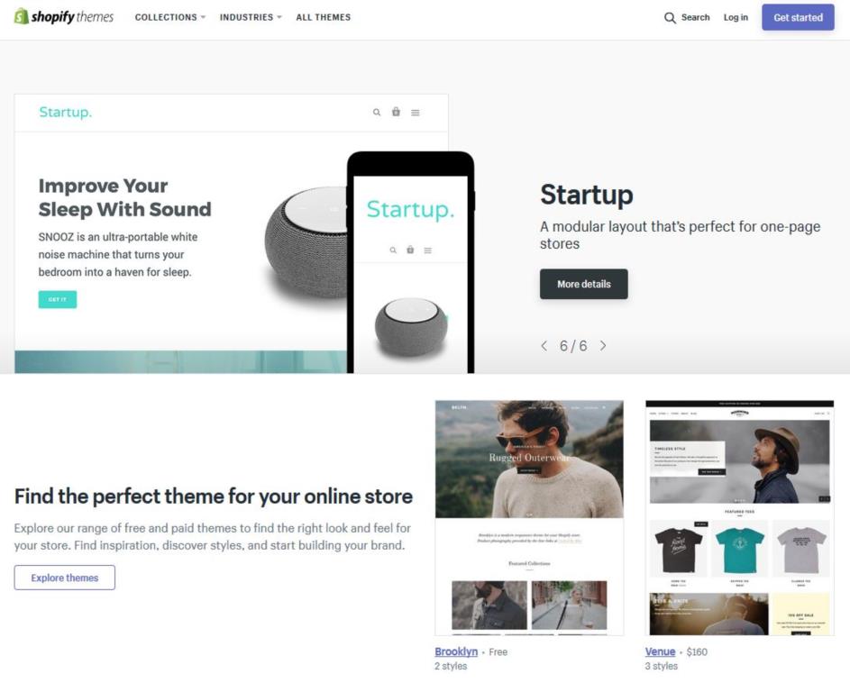Click More details for the Startup theme
This screenshot has height=692, width=850.
point(584,284)
